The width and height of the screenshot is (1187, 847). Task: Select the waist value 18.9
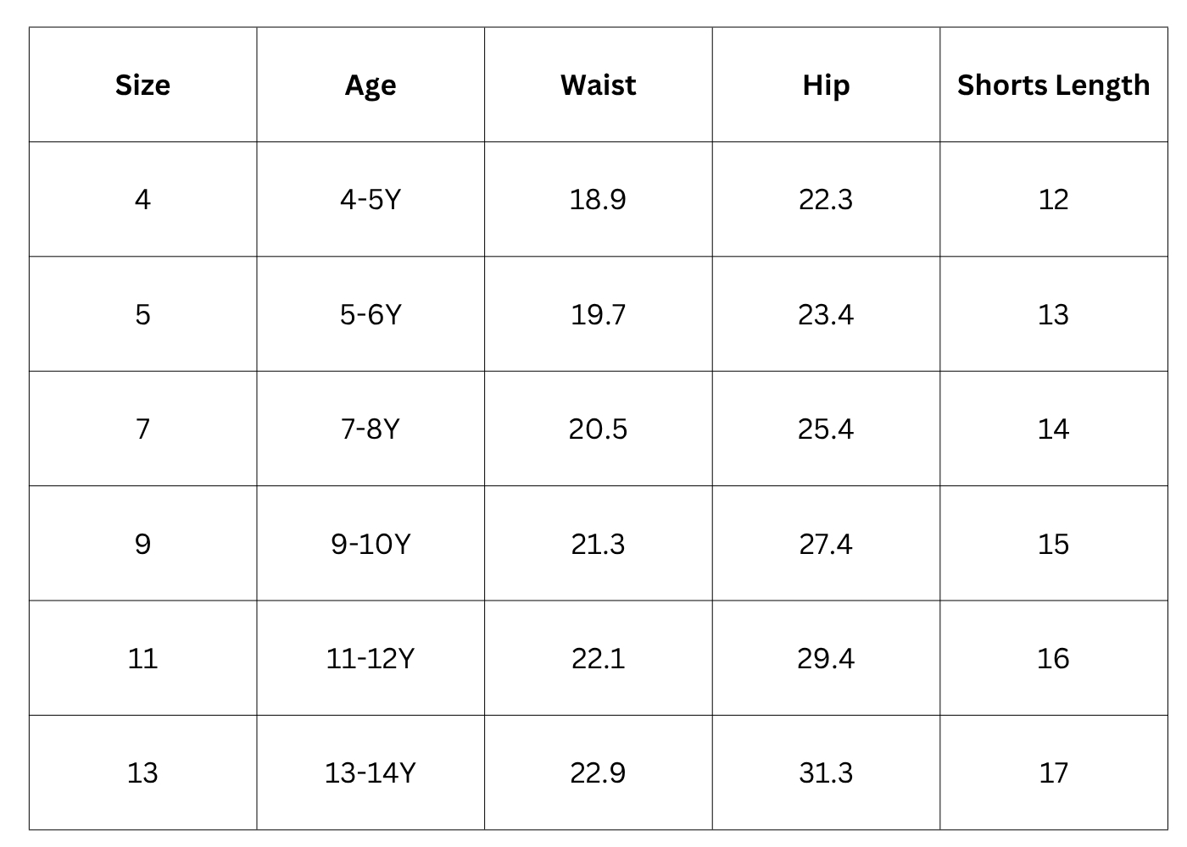(598, 199)
